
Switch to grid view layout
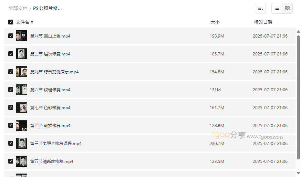coord(287,8)
